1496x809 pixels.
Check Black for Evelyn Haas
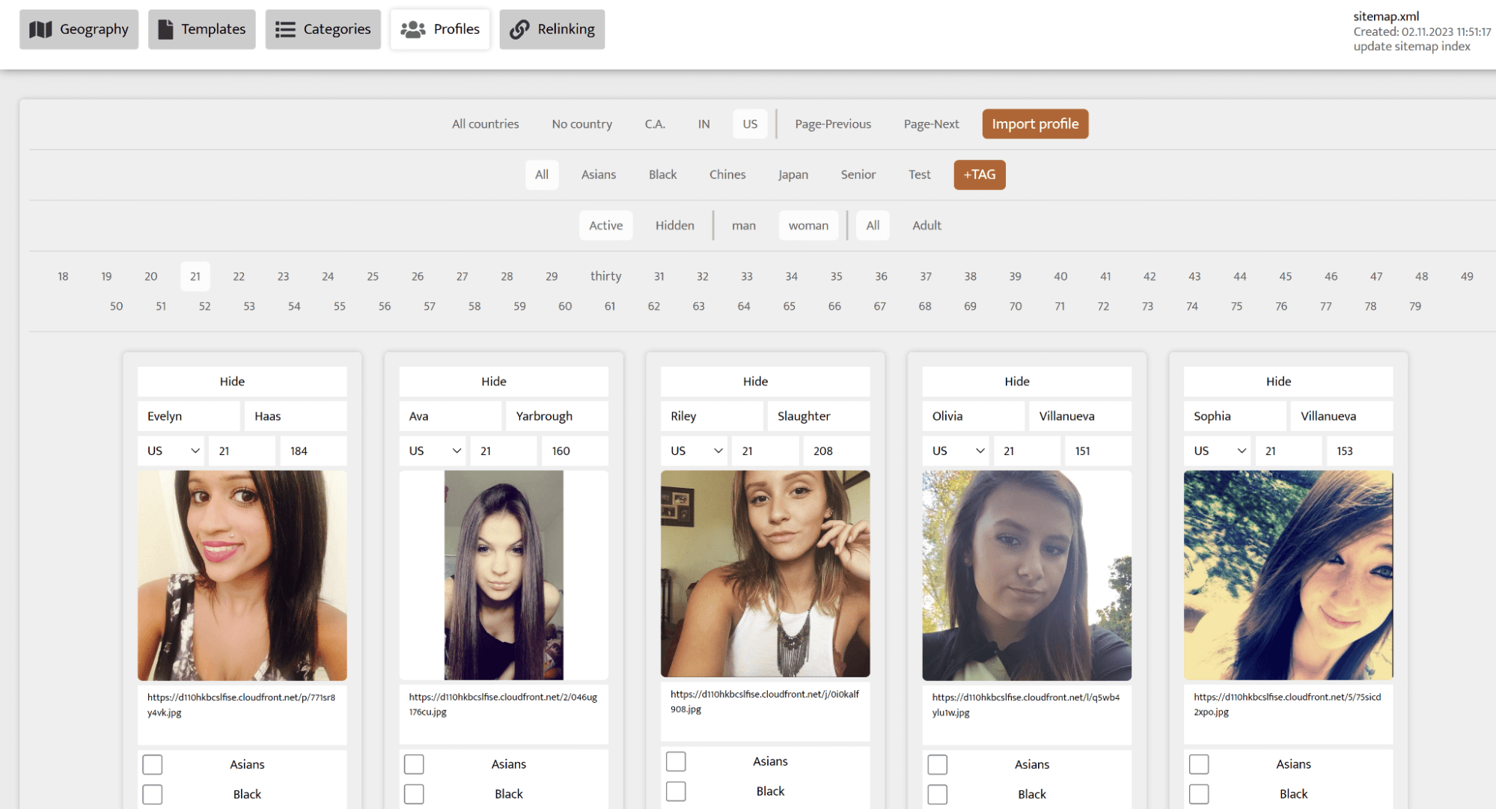click(x=153, y=795)
